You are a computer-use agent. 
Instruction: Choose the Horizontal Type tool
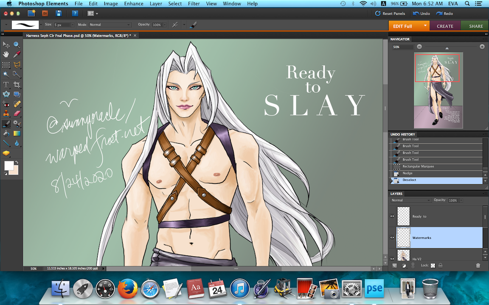(x=6, y=85)
